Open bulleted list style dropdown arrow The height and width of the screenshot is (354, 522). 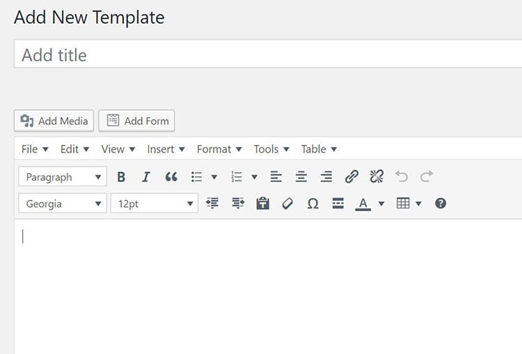click(214, 177)
